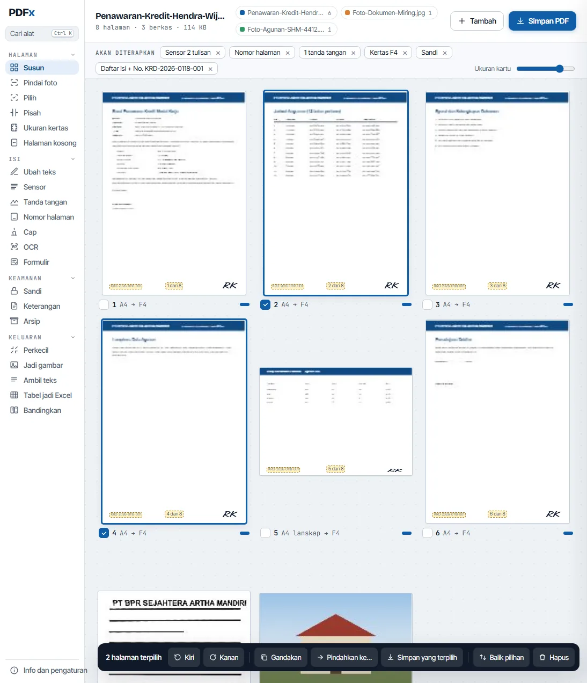Viewport: 587px width, 683px height.
Task: Duplicate selection with Gandakan
Action: [x=281, y=657]
